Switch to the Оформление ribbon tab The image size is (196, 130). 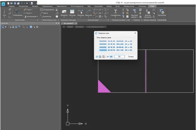47,6
